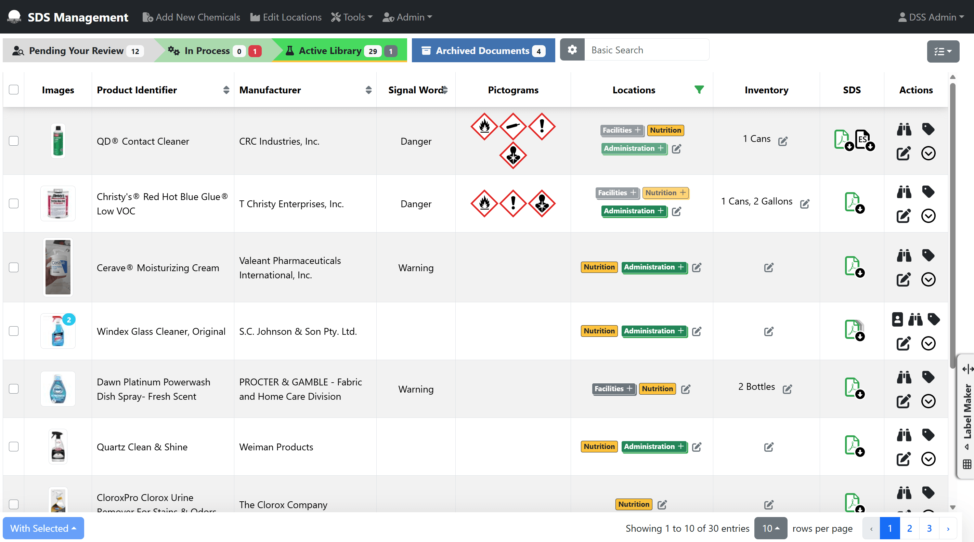Screen dimensions: 974x542
Task: Download SDS PDF for Cerave Moisturizing Cream
Action: (x=854, y=266)
